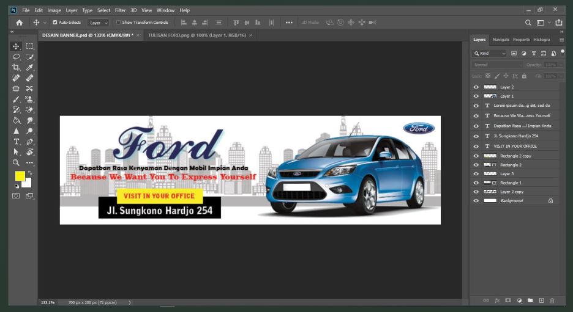Hide Rectangle 1 layer
This screenshot has height=312, width=573.
[476, 183]
